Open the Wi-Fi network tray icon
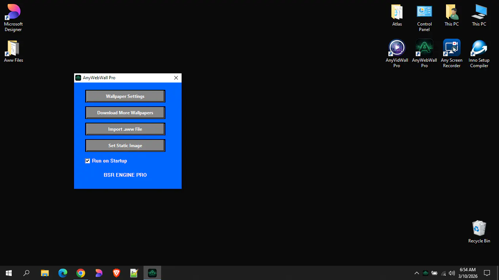The width and height of the screenshot is (499, 280). coord(443,273)
